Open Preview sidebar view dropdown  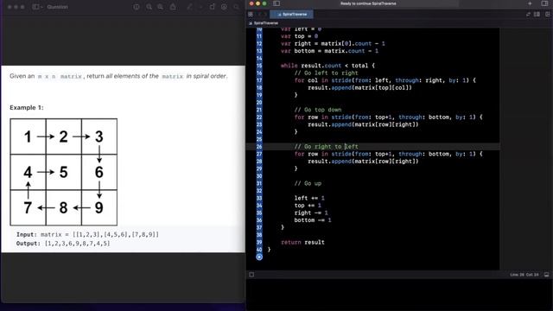coord(37,7)
